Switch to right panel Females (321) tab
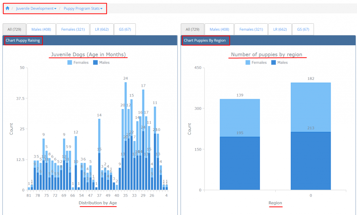Viewport: 357px width, 215px height. pyautogui.click(x=251, y=30)
